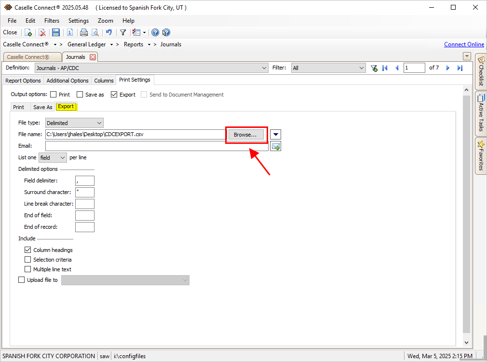The width and height of the screenshot is (487, 362).
Task: Click the record number box showing 1
Action: [x=414, y=68]
